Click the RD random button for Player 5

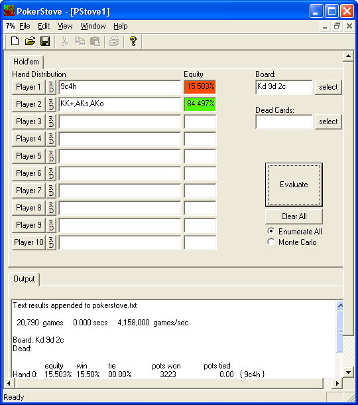pos(51,156)
